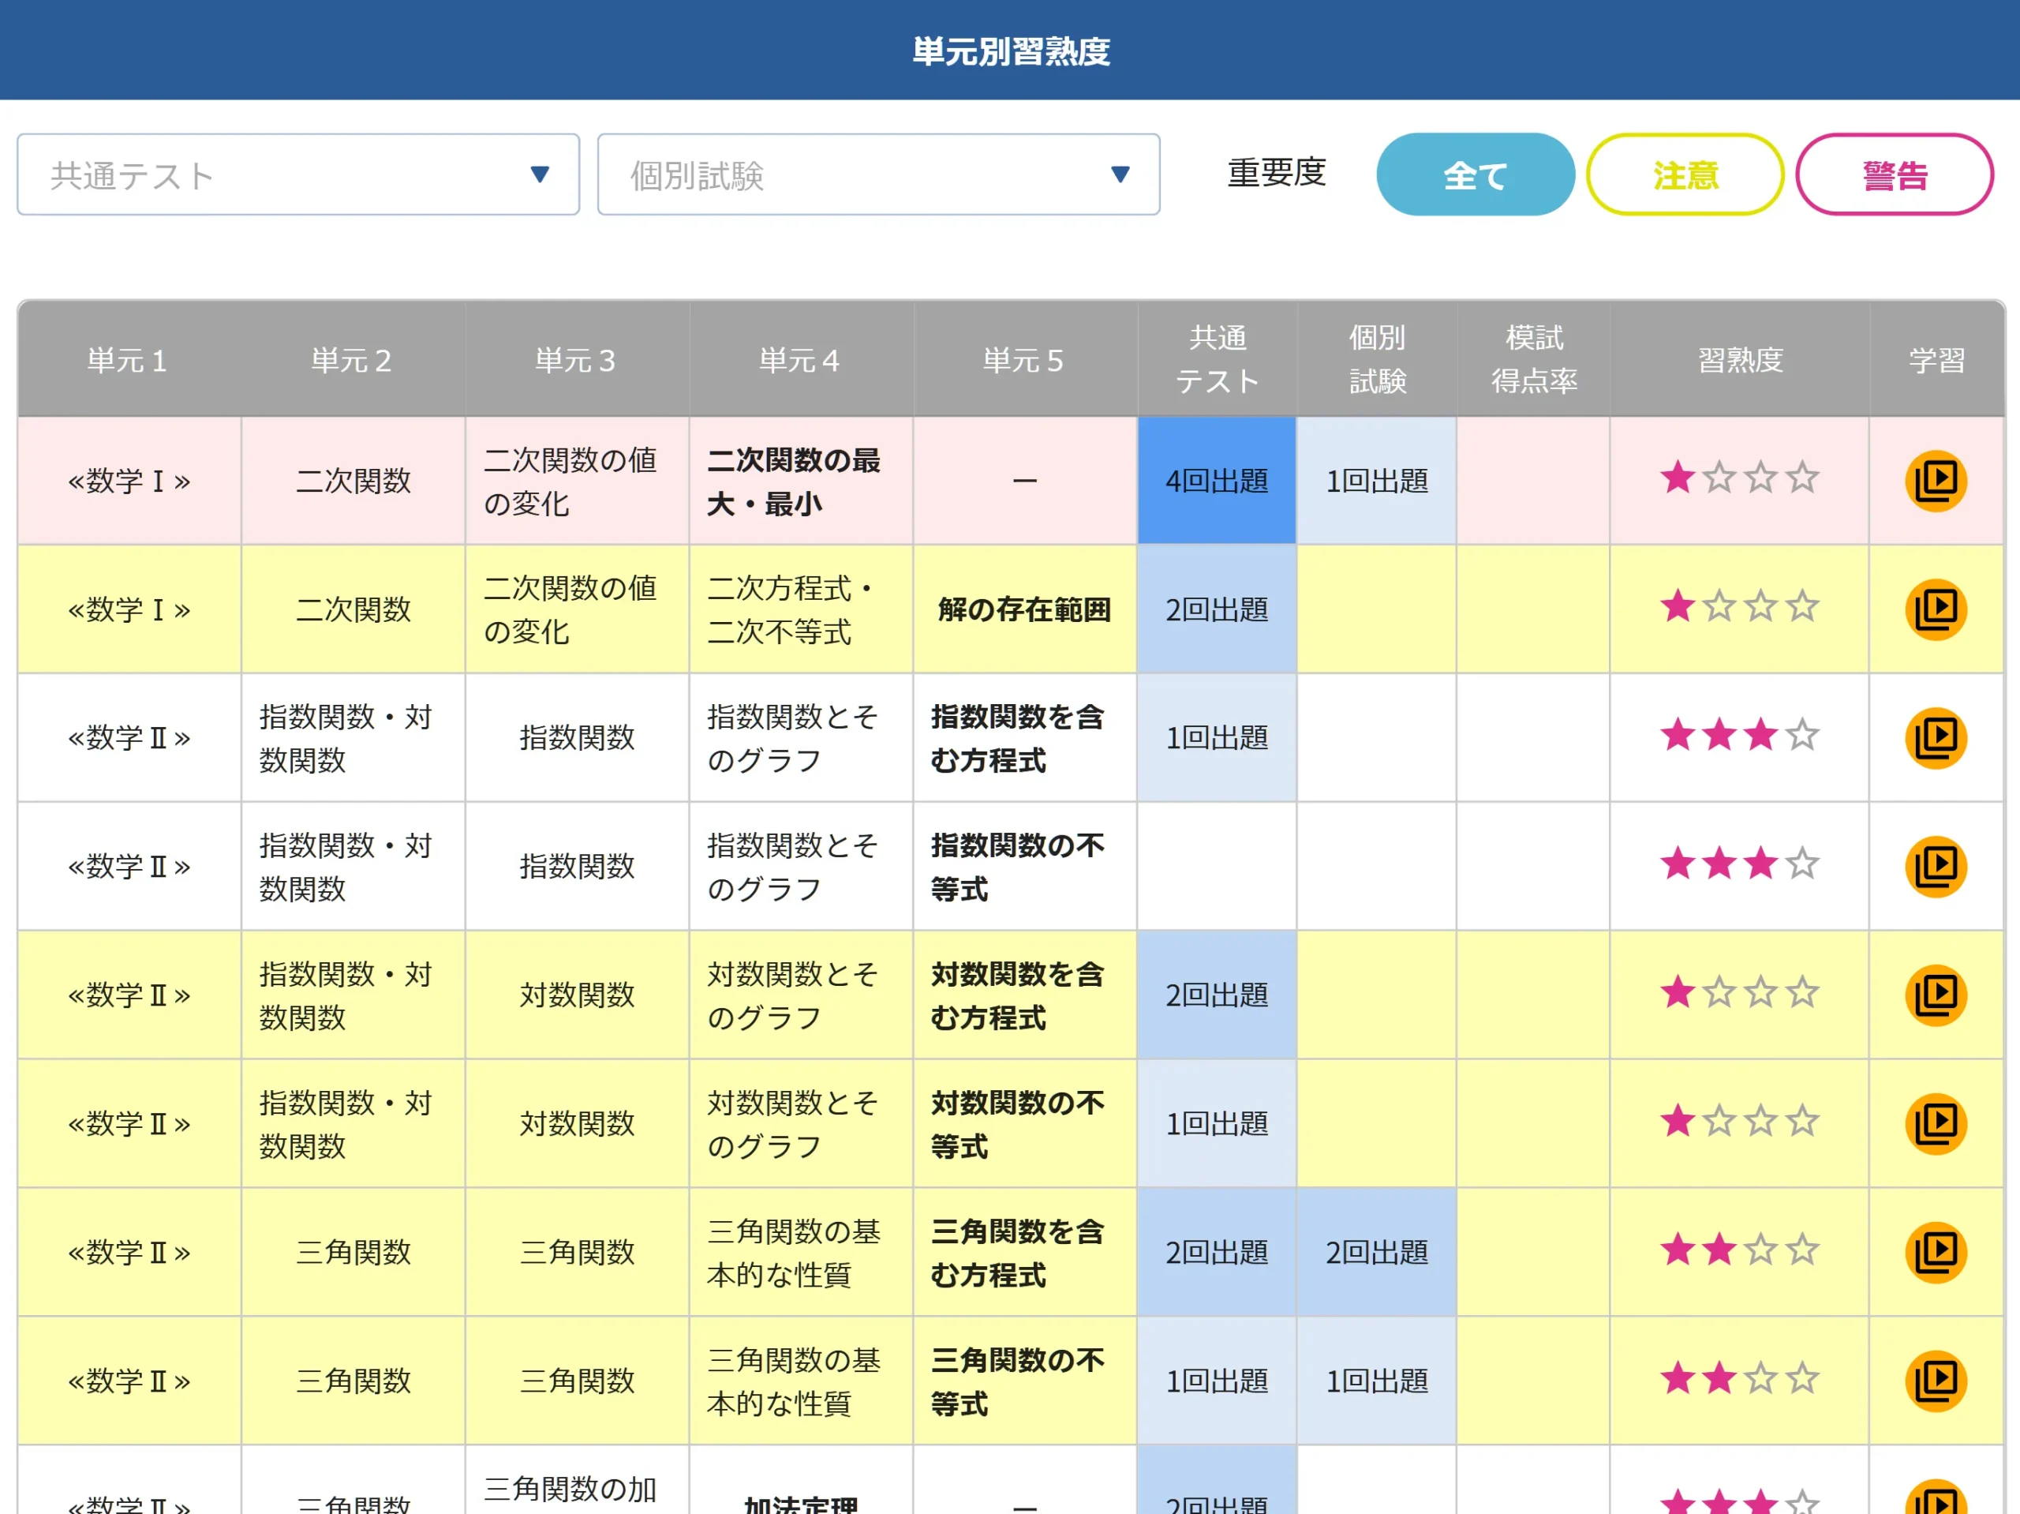This screenshot has height=1514, width=2020.
Task: Open study video for 対数関数を含む方程式 row
Action: (x=1935, y=995)
